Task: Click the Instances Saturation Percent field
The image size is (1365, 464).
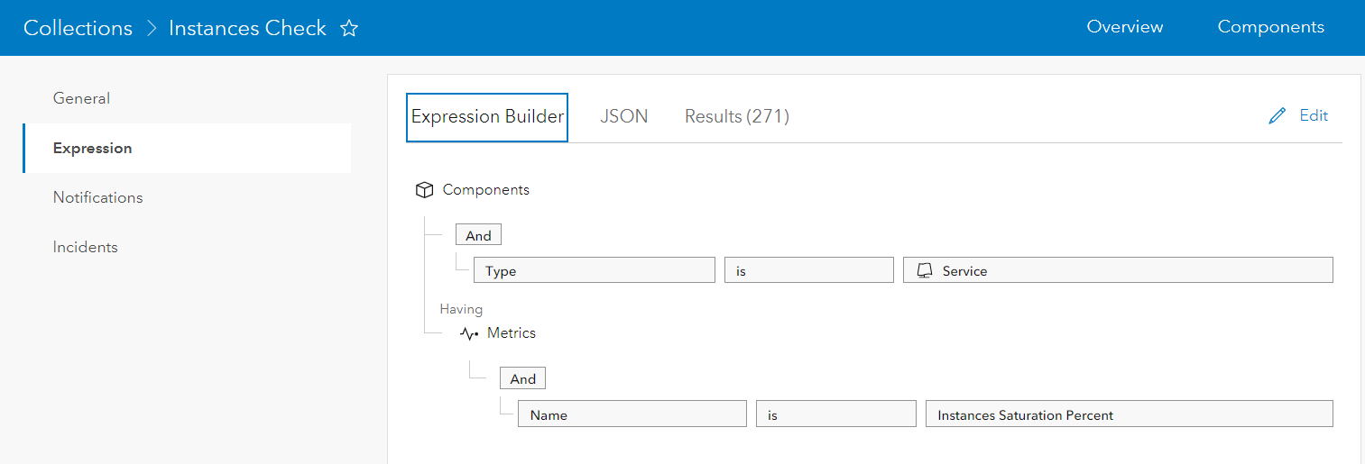Action: click(x=1128, y=414)
